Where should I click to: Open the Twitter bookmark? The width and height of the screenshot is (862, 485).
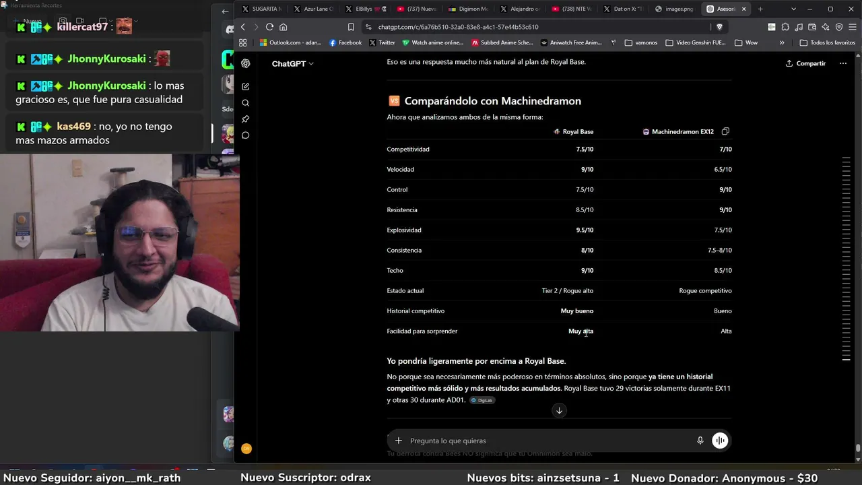point(382,42)
